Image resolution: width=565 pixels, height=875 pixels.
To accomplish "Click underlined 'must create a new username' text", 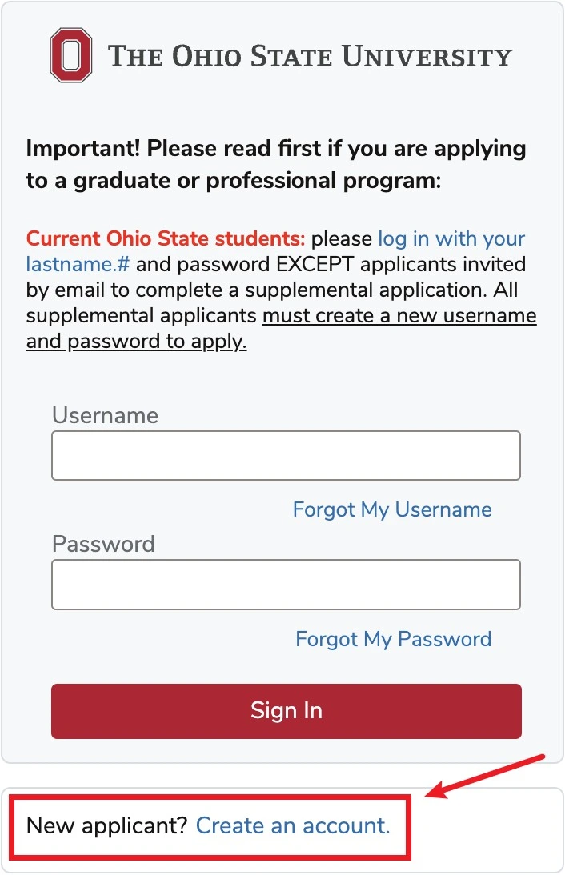I will pos(399,315).
